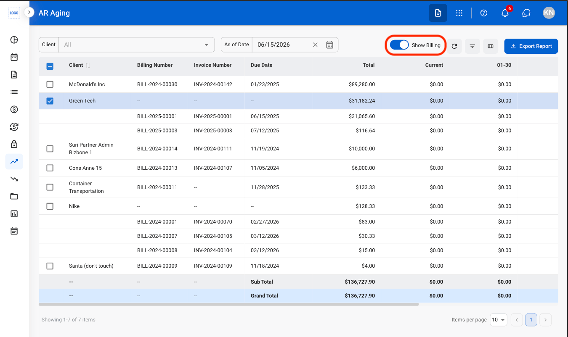Click the Due Date column header
The width and height of the screenshot is (568, 337).
[x=261, y=65]
